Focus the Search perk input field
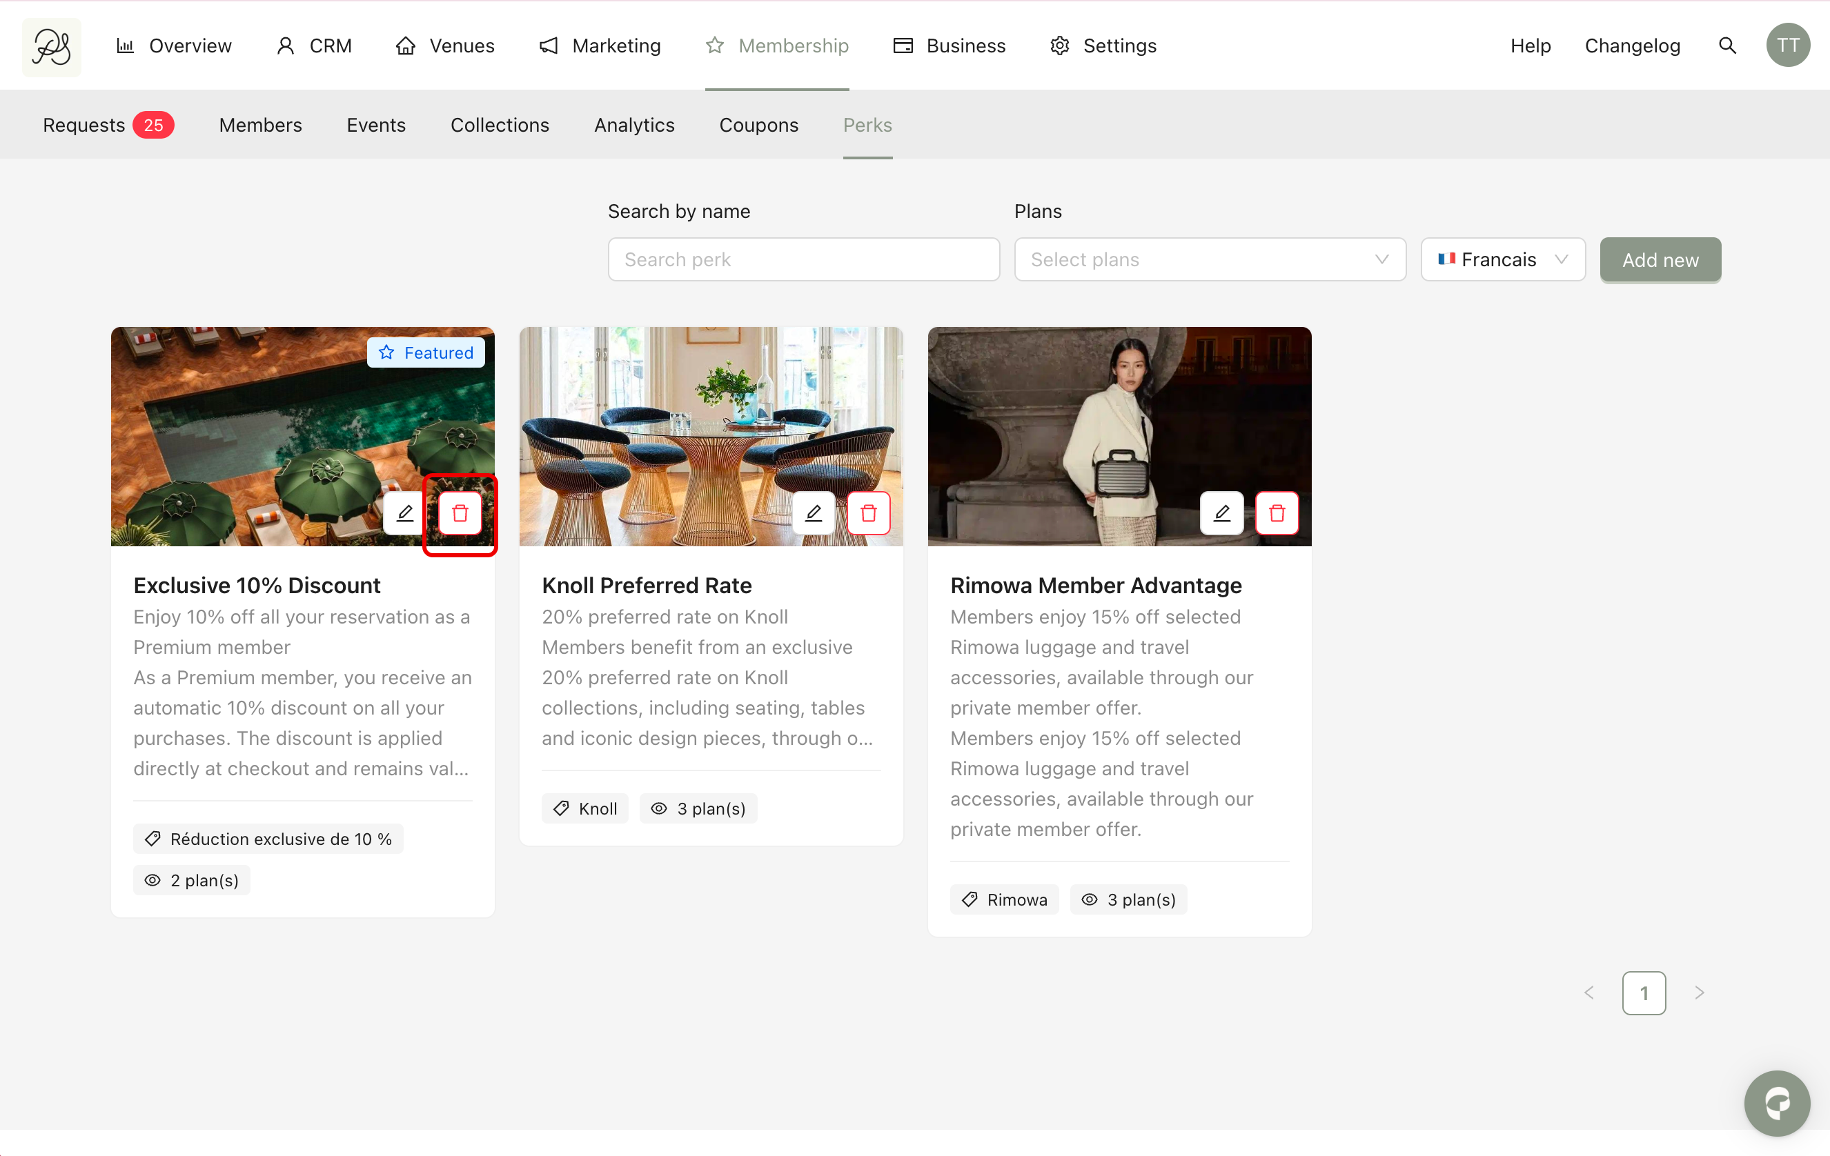Image resolution: width=1830 pixels, height=1156 pixels. (803, 260)
